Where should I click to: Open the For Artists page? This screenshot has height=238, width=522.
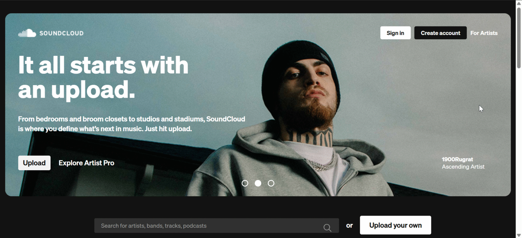coord(484,33)
